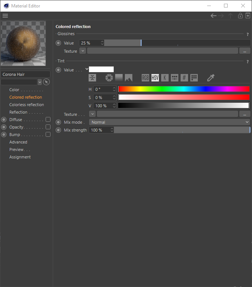
Task: Click the new window plus icon
Action: pos(248,16)
